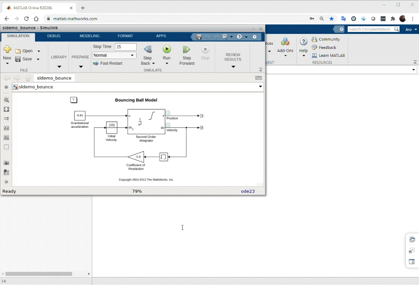Open the sldemo_bounce model path dropdown
The image size is (419, 285).
(x=261, y=87)
